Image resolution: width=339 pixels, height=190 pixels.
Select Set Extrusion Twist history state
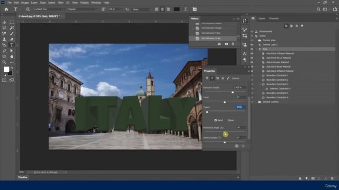click(213, 33)
